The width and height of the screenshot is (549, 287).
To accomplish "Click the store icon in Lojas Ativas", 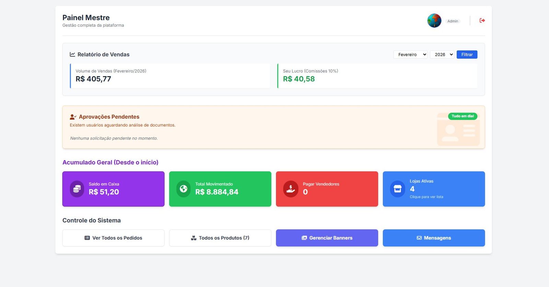I will tap(397, 189).
